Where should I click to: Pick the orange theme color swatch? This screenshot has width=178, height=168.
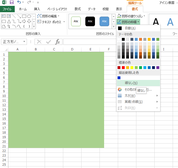[140, 39]
